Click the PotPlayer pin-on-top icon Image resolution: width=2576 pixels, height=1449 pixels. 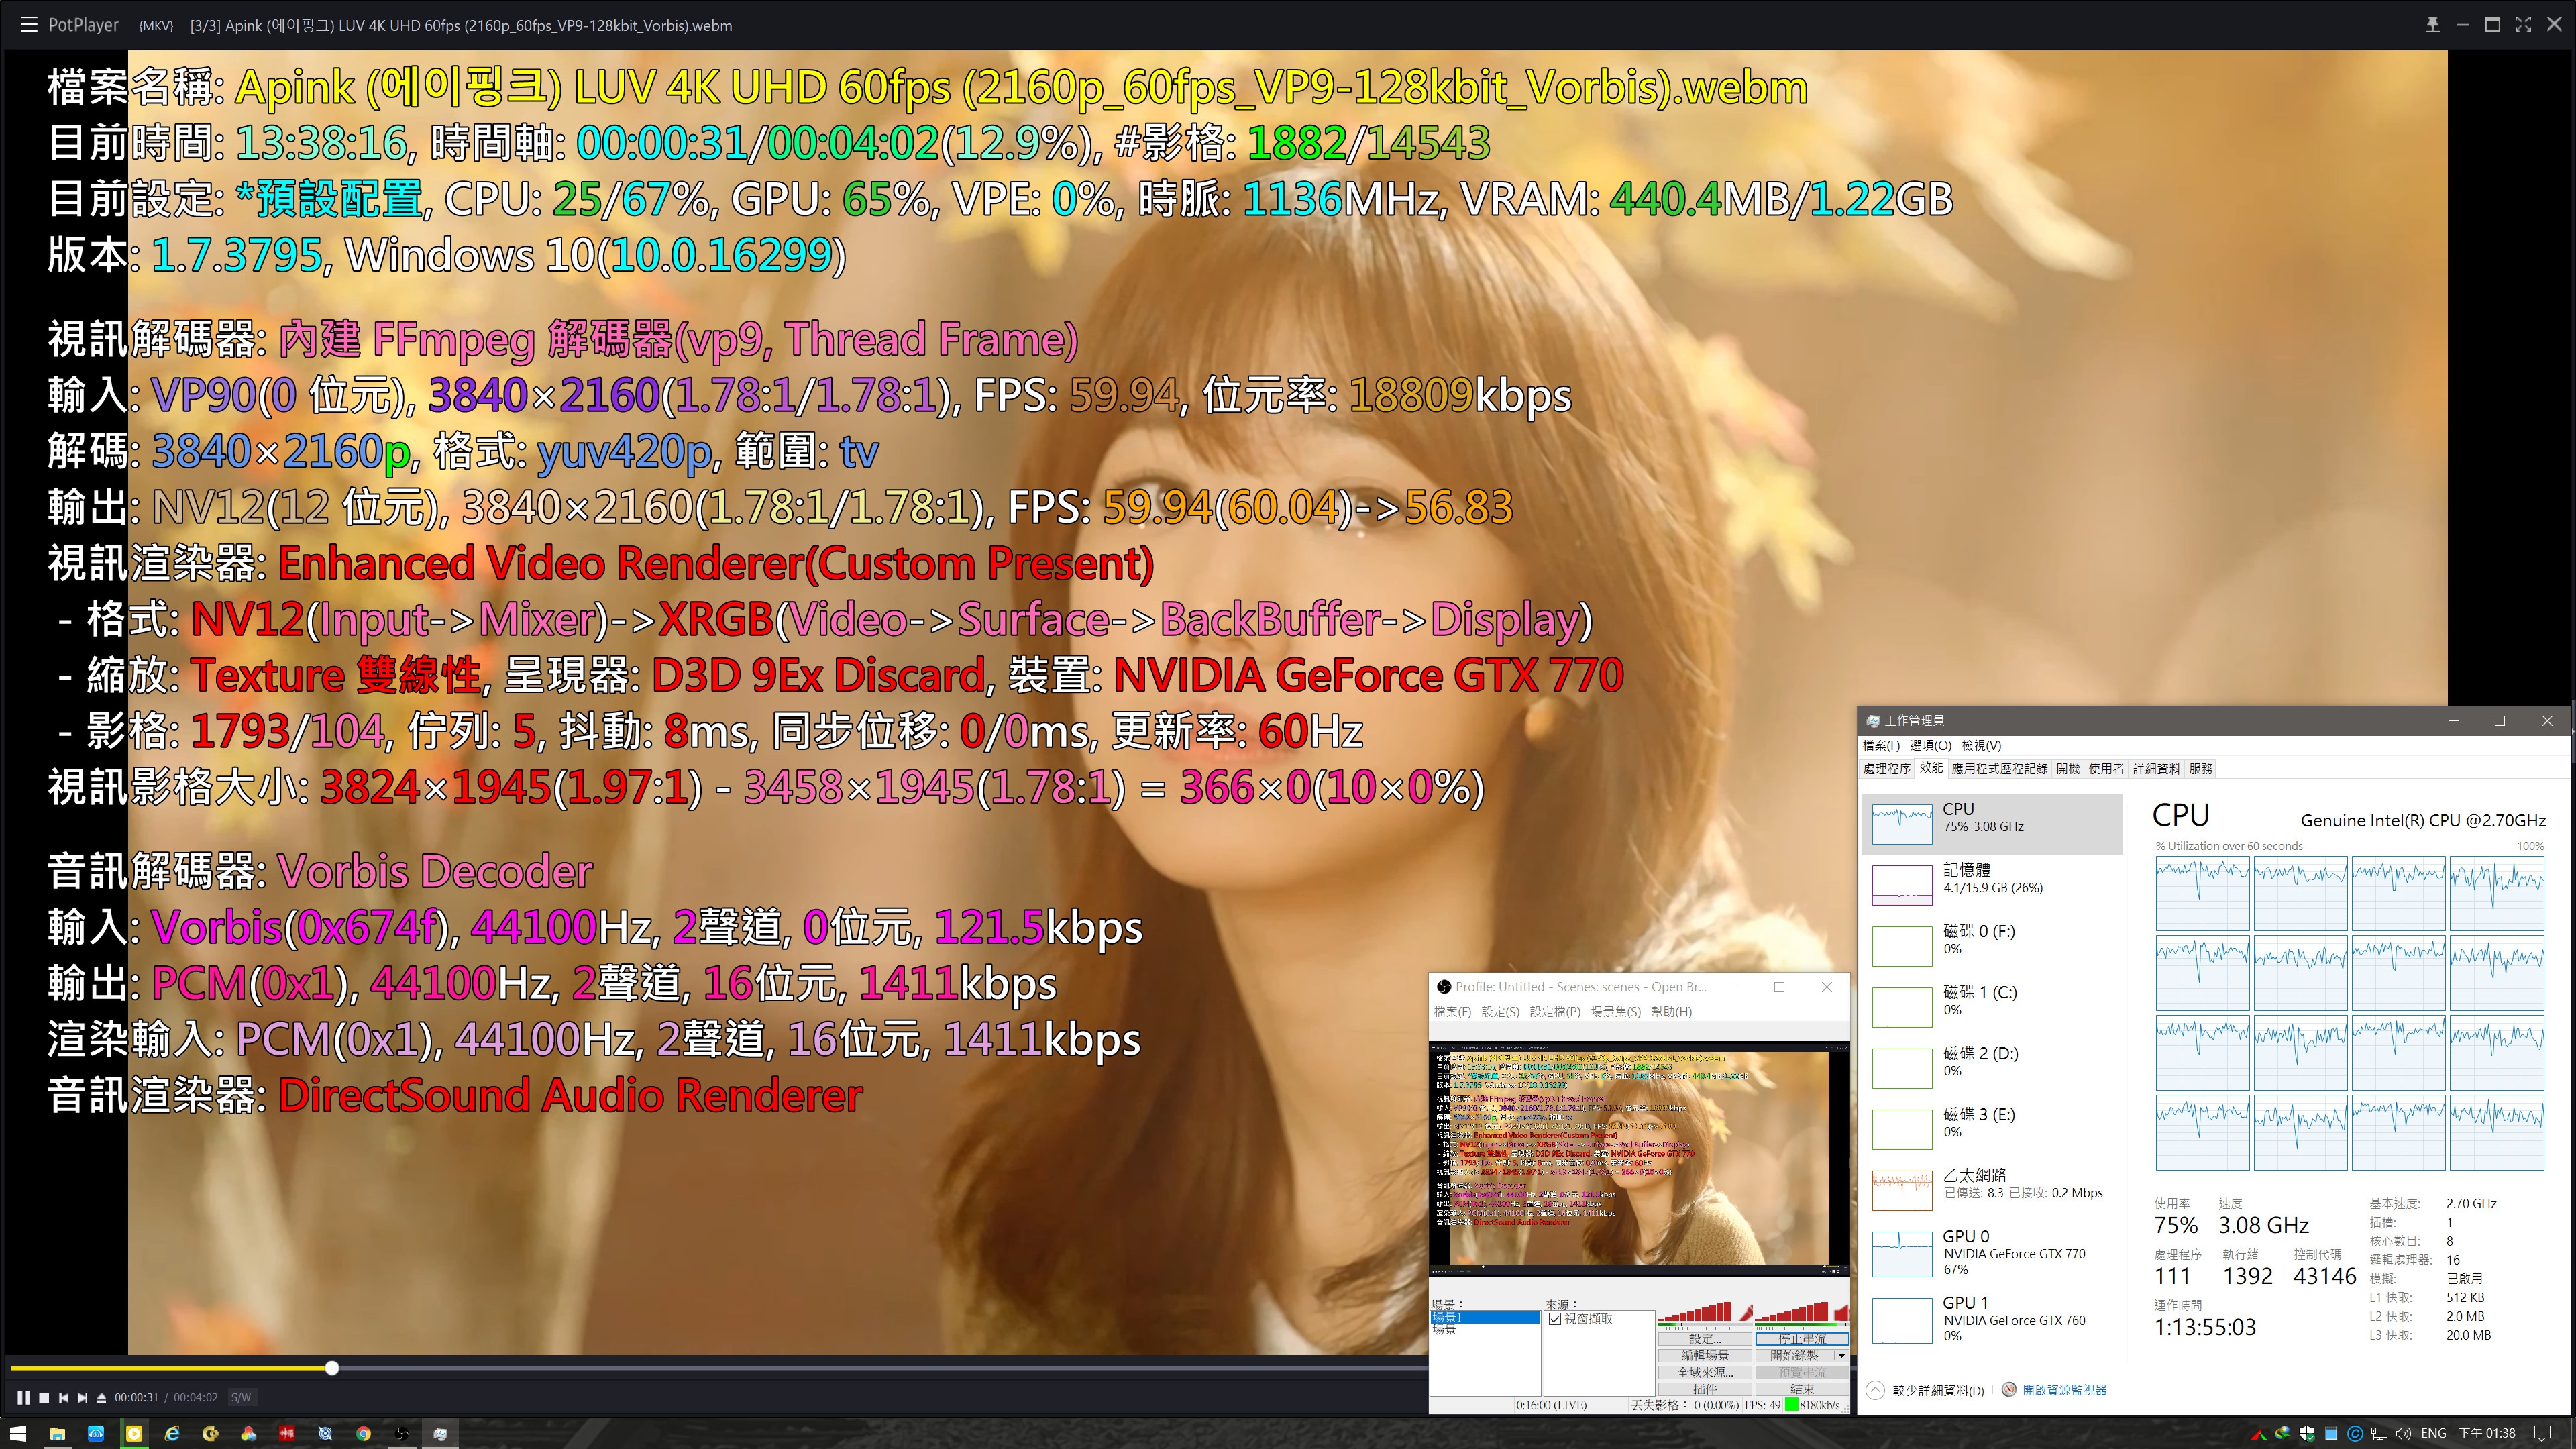[2432, 25]
